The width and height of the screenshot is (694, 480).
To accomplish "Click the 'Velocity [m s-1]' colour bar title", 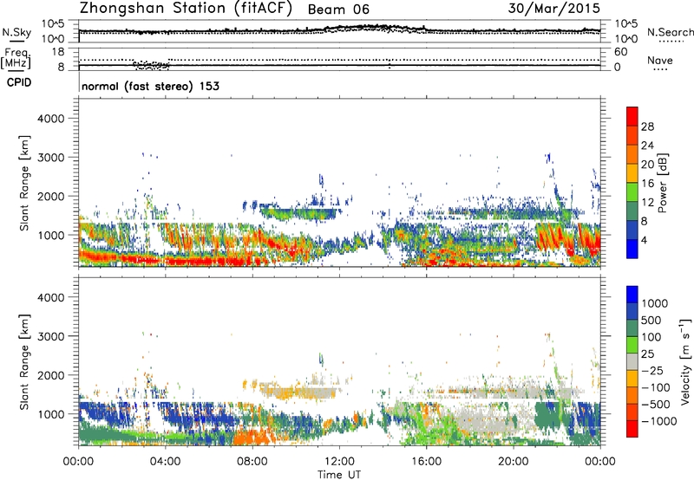I will [685, 361].
